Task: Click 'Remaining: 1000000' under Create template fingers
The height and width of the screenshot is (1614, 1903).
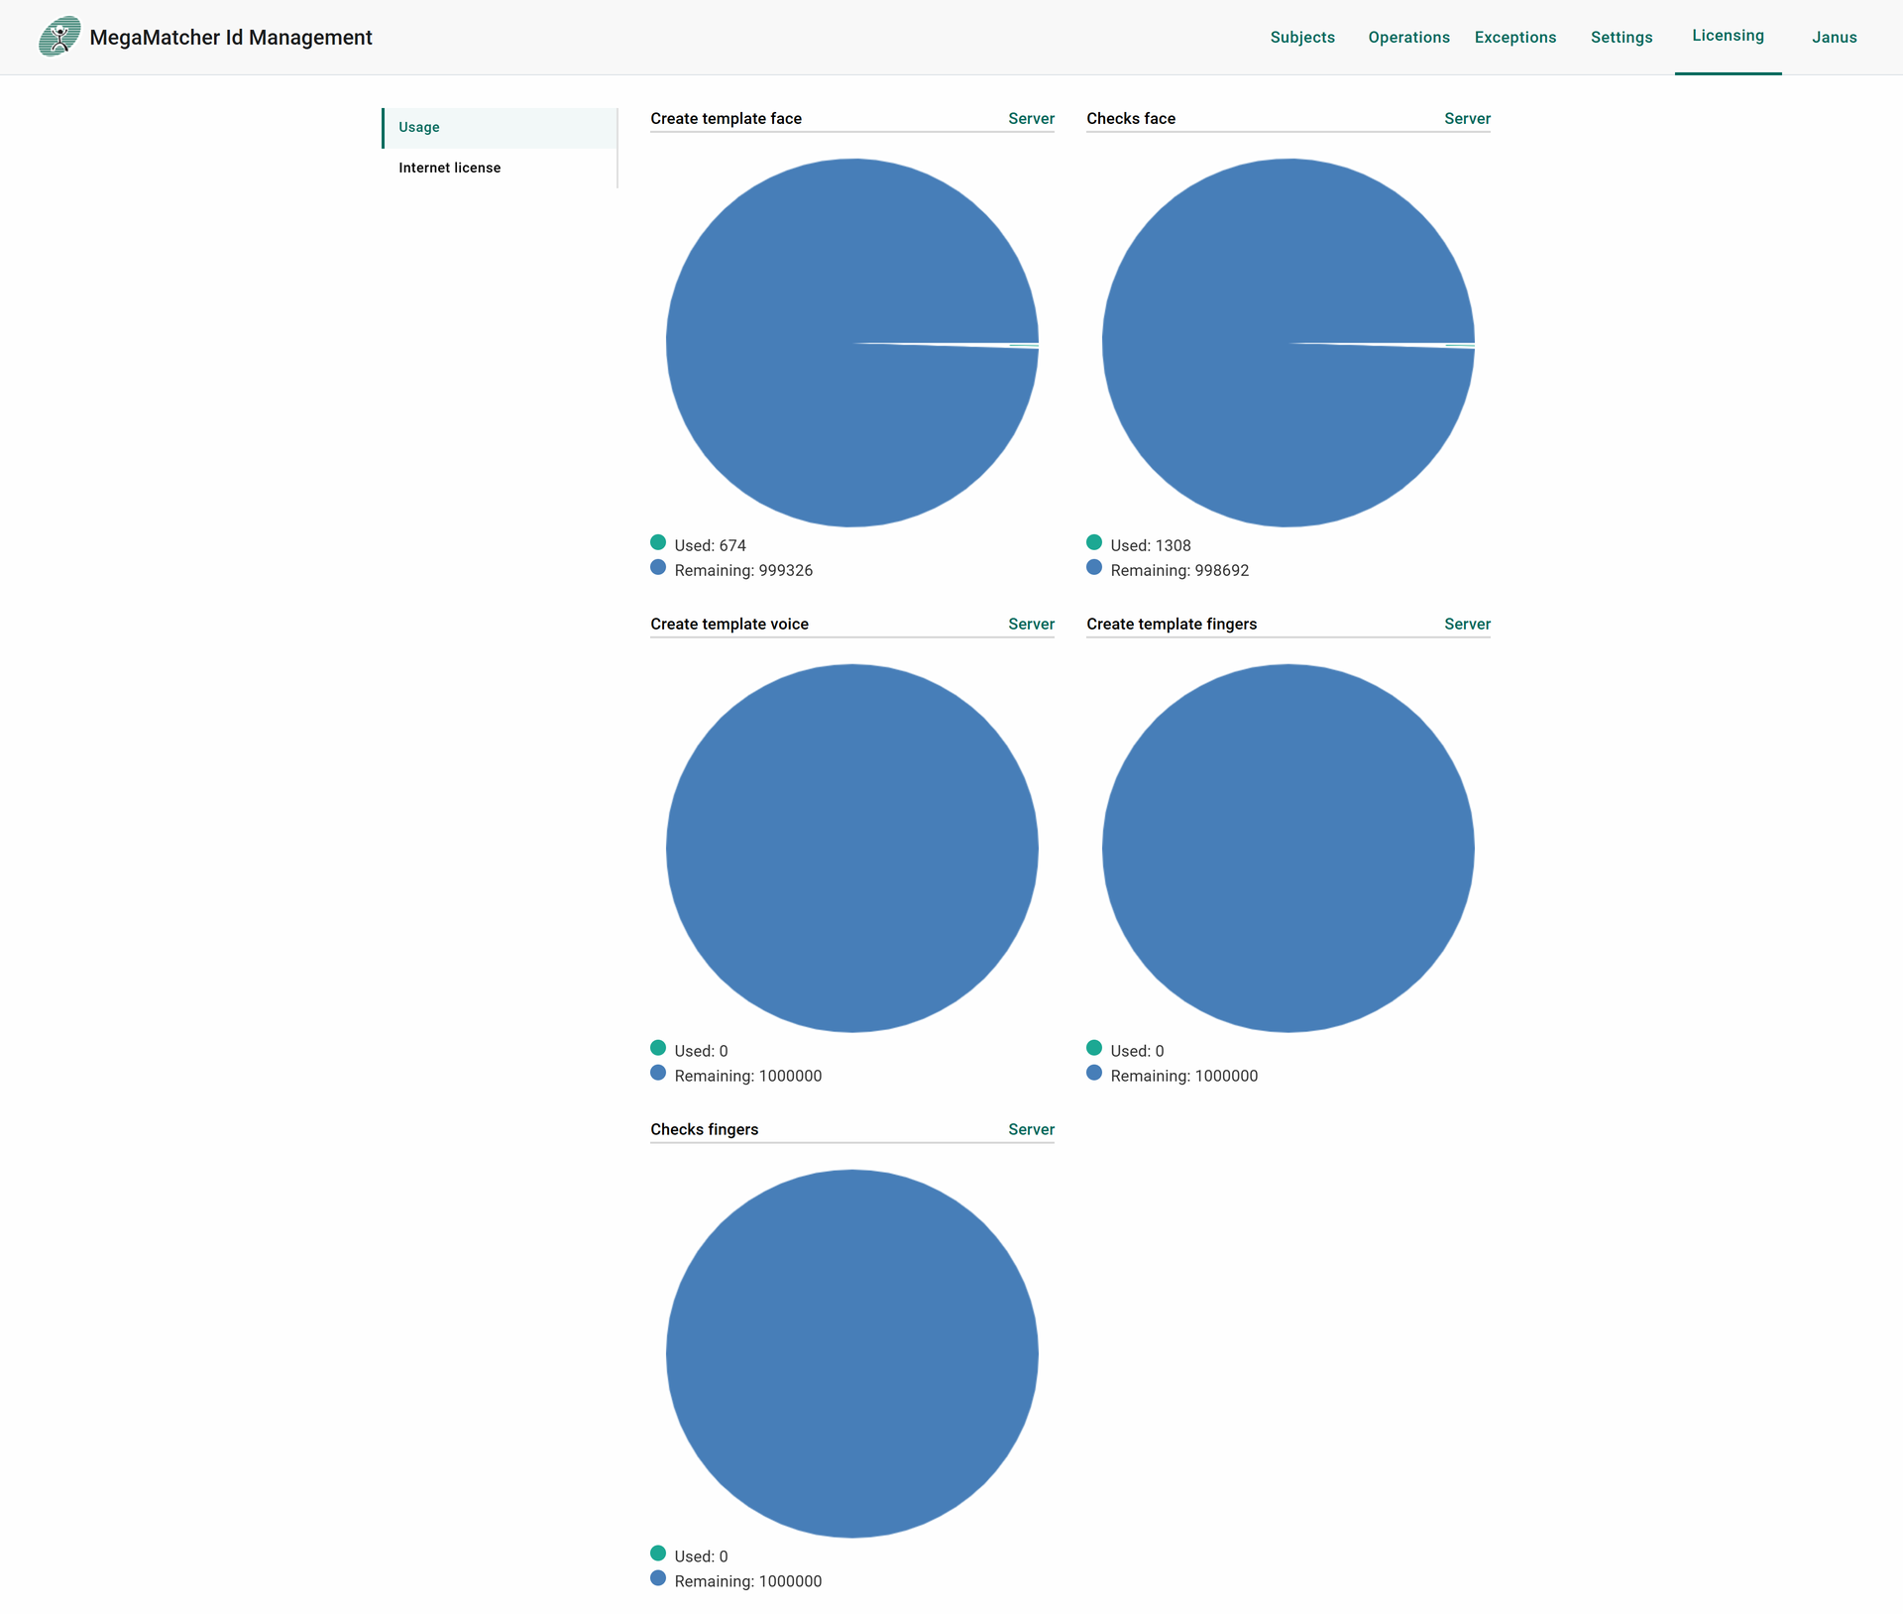Action: pos(1184,1077)
